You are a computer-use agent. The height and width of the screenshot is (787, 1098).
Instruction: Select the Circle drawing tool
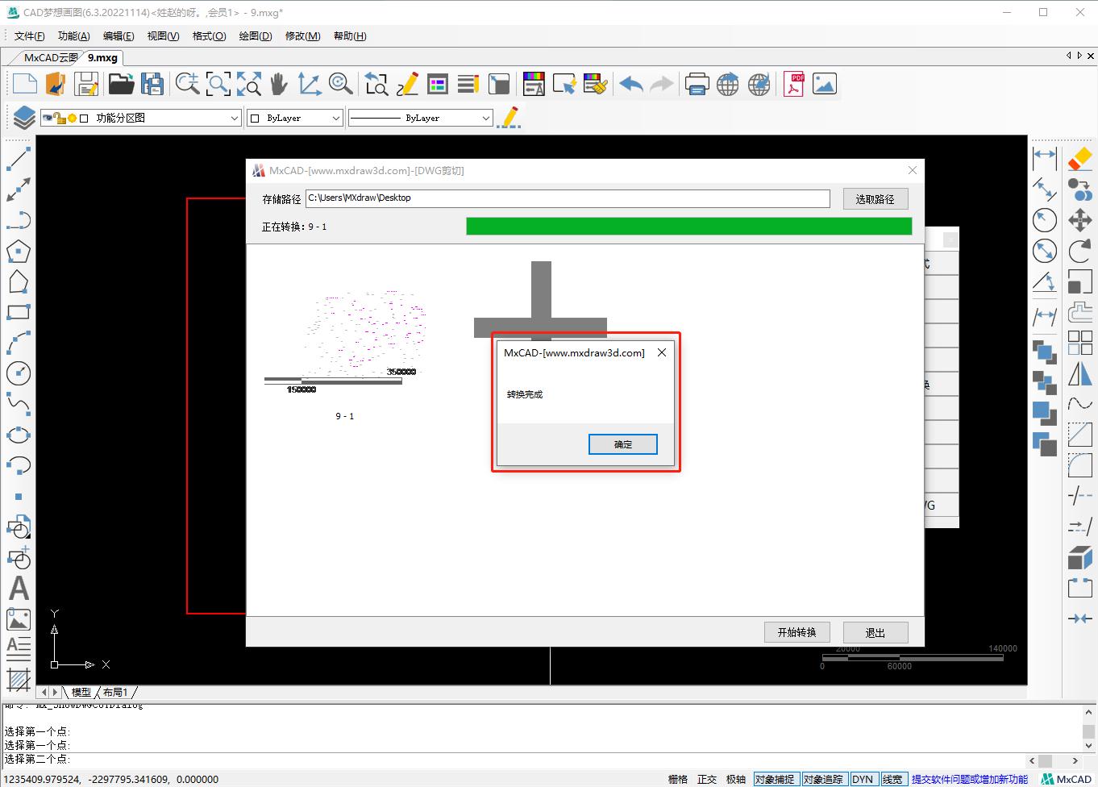[x=19, y=373]
